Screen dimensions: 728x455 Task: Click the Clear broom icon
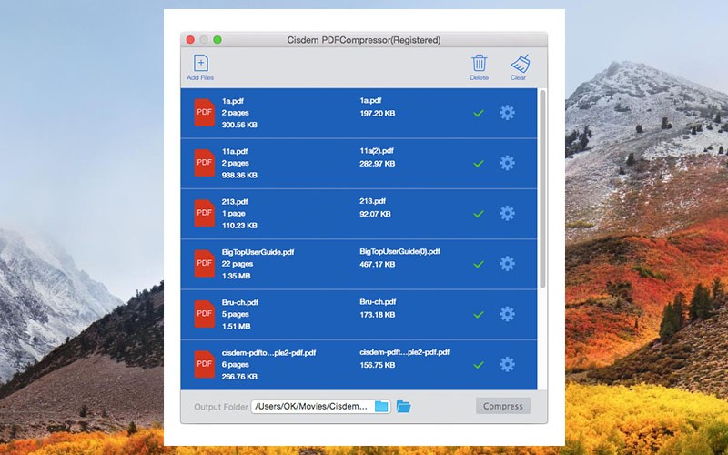coord(520,63)
